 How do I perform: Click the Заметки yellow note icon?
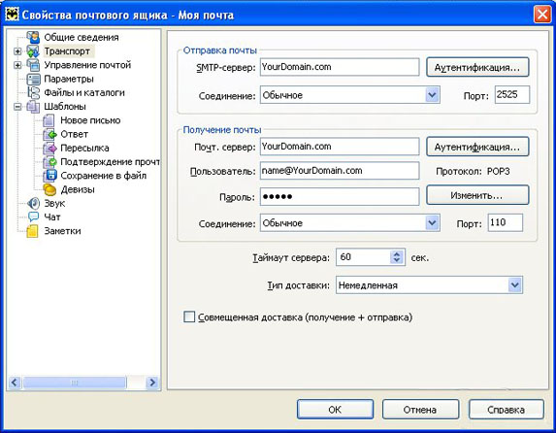click(x=32, y=231)
